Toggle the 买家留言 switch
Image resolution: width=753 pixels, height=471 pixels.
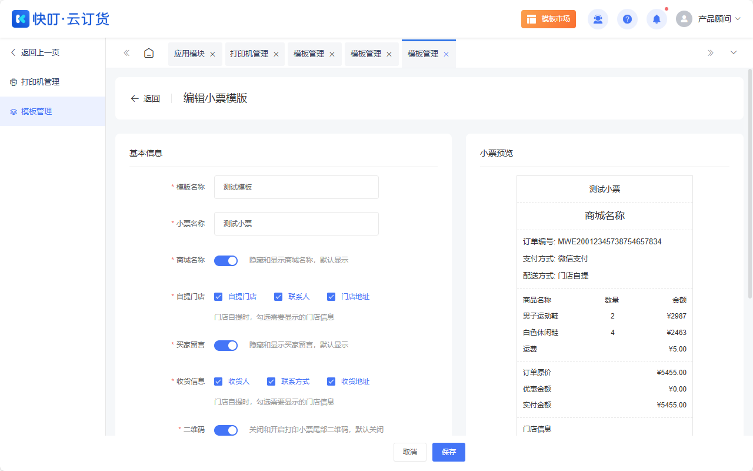click(226, 345)
